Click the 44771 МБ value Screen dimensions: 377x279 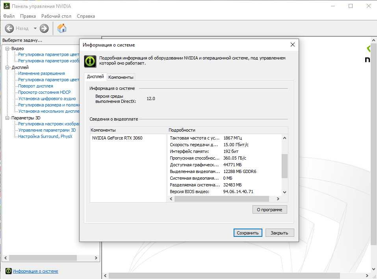tap(232, 165)
